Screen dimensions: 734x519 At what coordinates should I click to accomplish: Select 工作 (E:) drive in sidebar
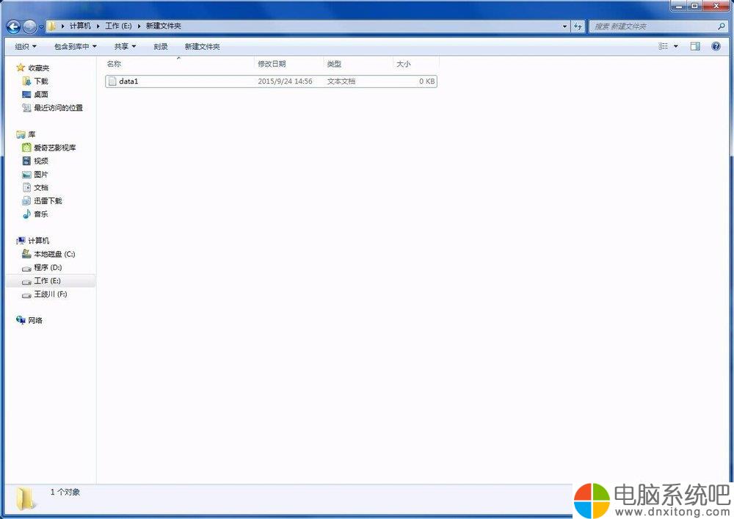pos(47,281)
